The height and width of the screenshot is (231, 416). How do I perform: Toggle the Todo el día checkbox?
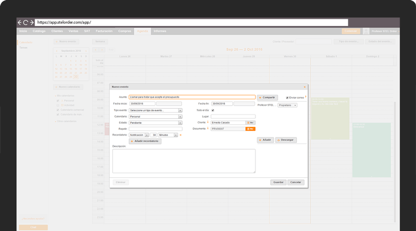tap(213, 110)
